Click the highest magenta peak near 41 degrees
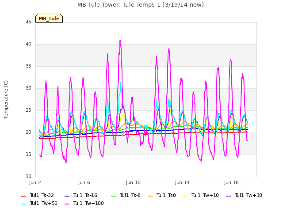This screenshot has height=212, width=283. click(x=120, y=41)
